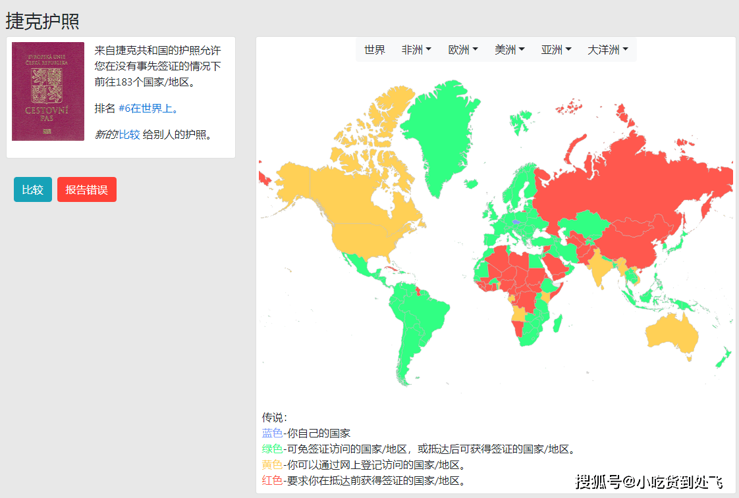The height and width of the screenshot is (498, 739).
Task: Click the blue 比较 button
Action: point(32,189)
